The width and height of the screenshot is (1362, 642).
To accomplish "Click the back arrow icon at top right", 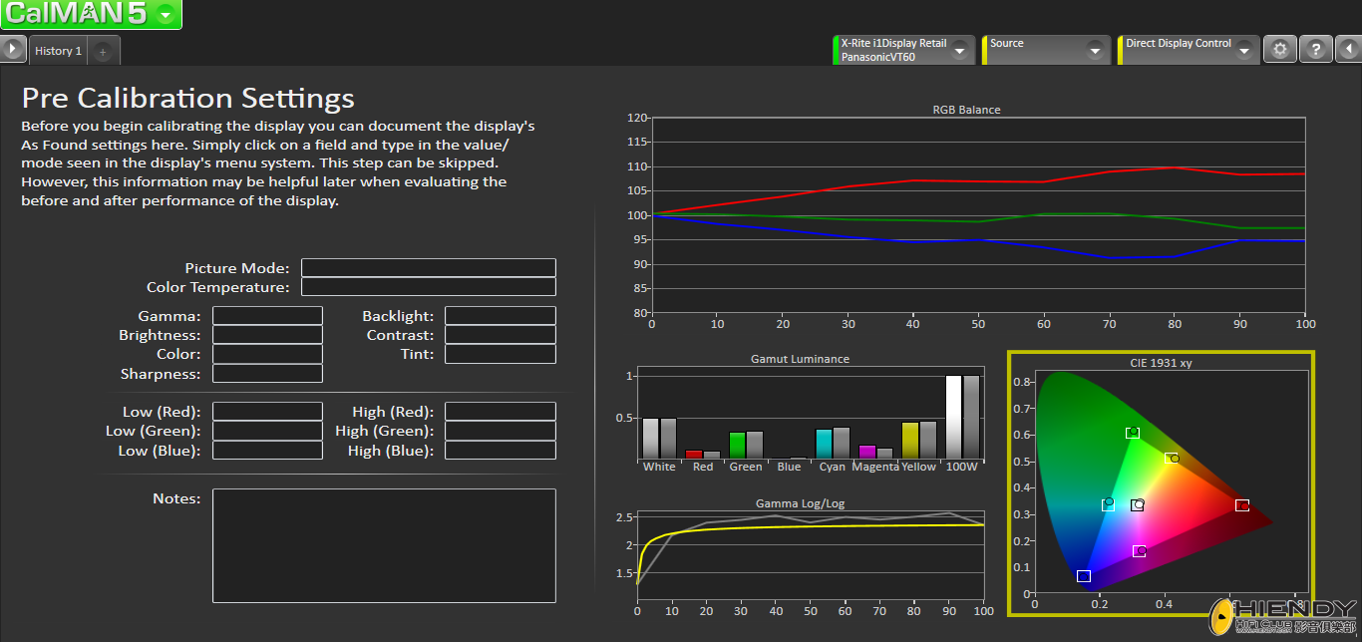I will 1348,49.
